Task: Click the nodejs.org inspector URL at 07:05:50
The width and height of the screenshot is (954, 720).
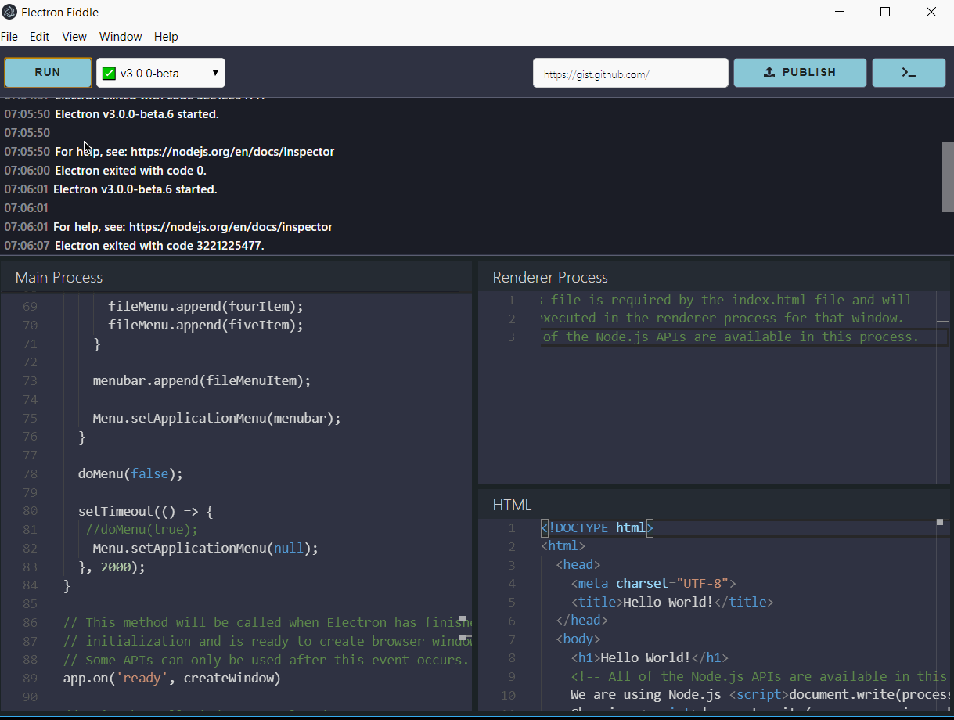Action: pyautogui.click(x=232, y=151)
